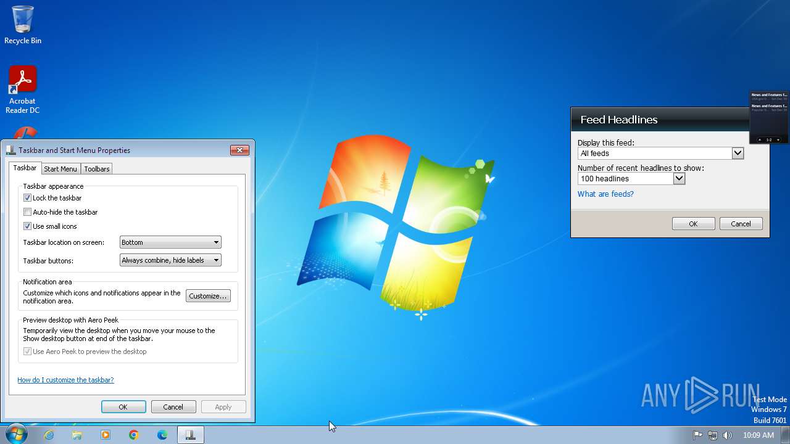Viewport: 790px width, 444px height.
Task: Enable Auto-hide the taskbar checkbox
Action: 27,212
